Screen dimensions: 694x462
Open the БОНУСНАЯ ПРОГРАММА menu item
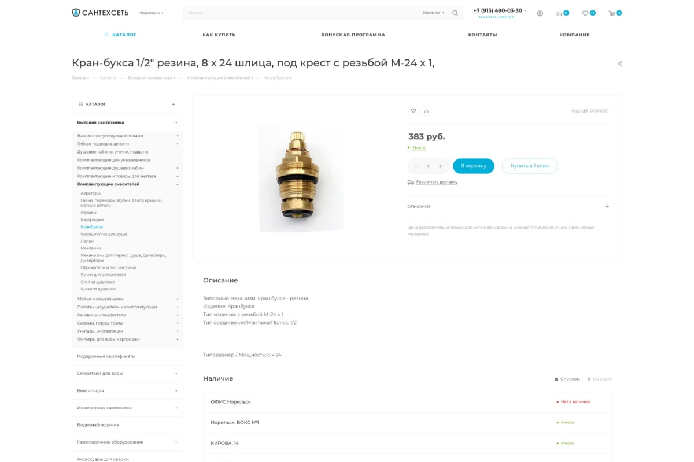coord(353,35)
